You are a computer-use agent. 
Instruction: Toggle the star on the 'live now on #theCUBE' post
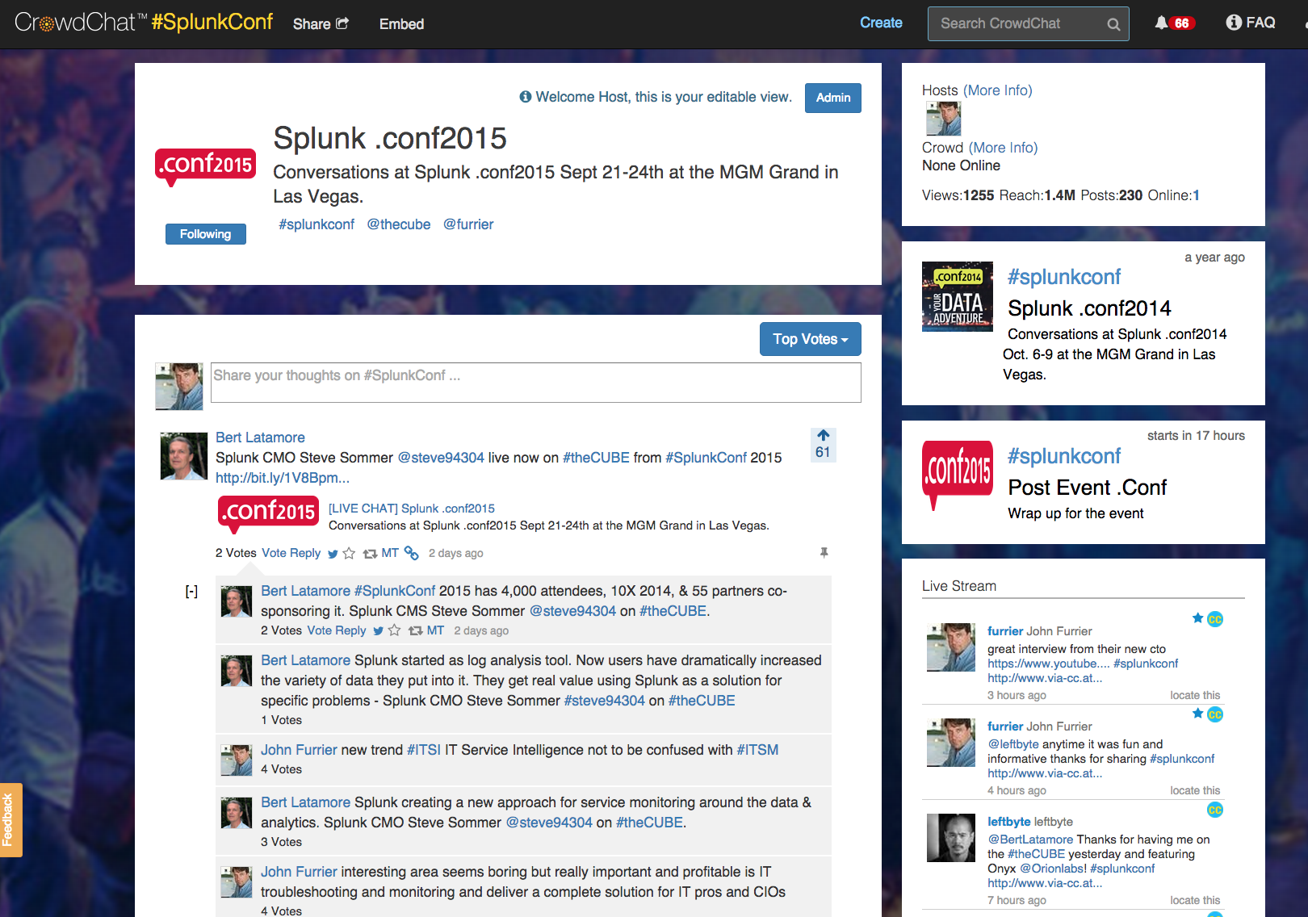tap(349, 554)
